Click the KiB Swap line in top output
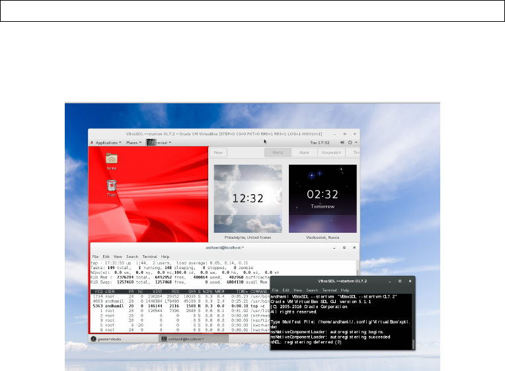This screenshot has height=371, width=505. pyautogui.click(x=180, y=282)
